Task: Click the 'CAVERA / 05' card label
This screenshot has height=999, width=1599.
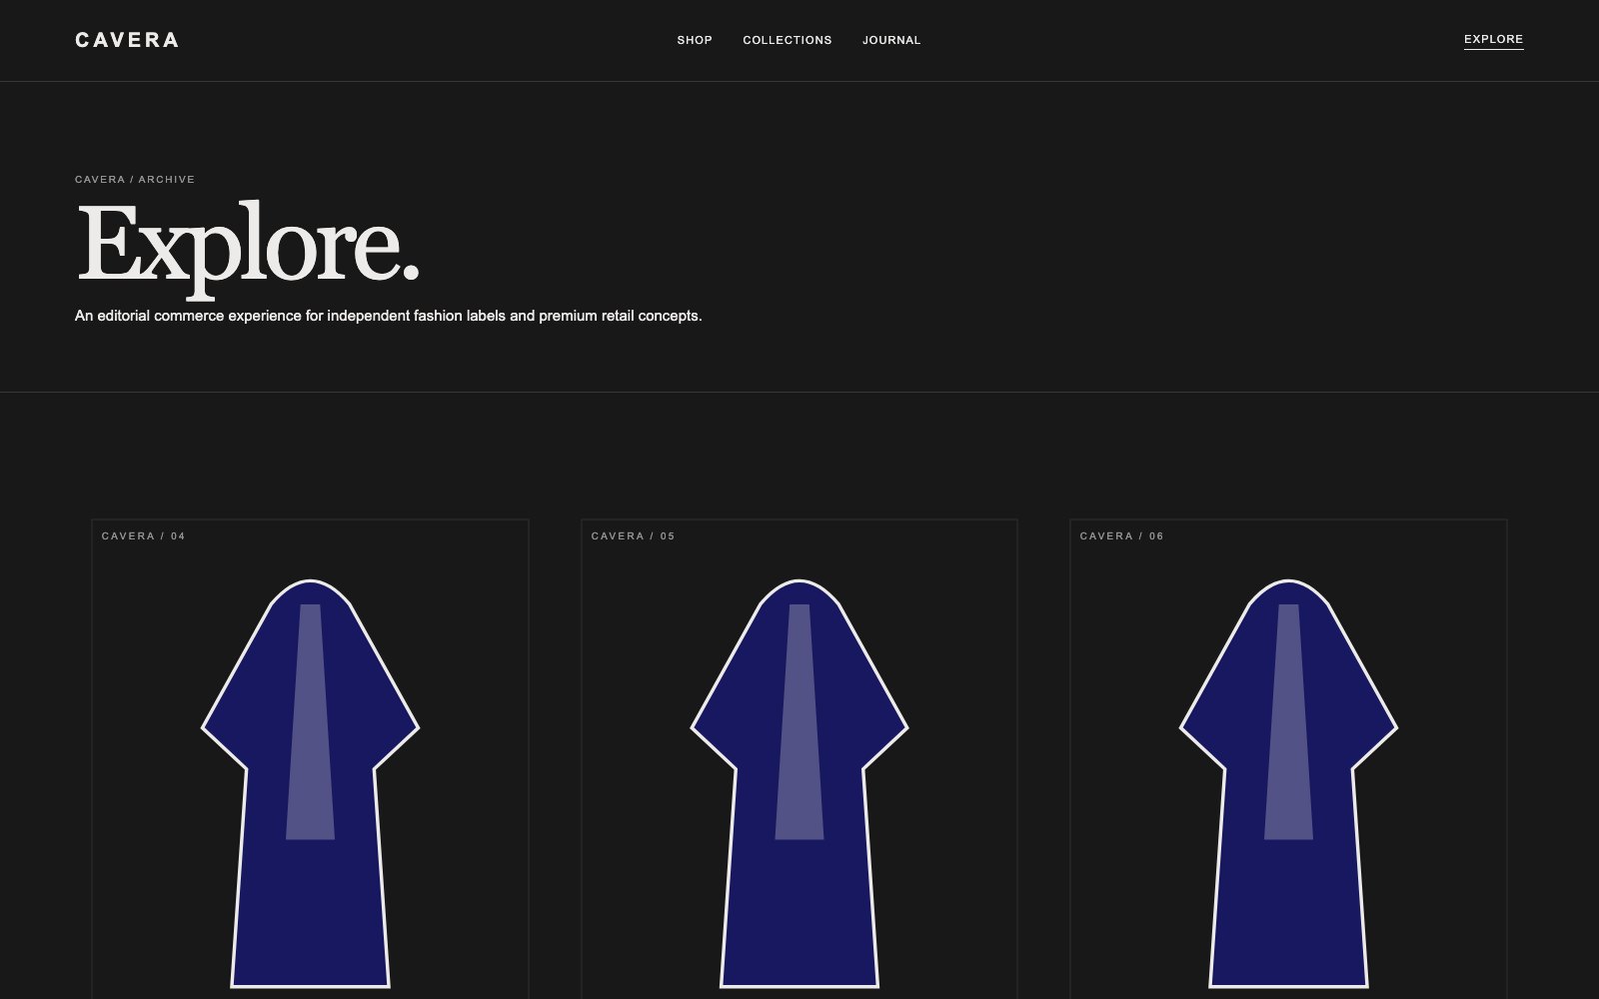Action: coord(634,536)
